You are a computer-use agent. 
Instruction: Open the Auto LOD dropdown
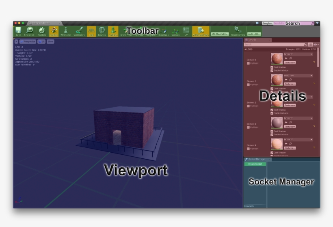coord(254,34)
